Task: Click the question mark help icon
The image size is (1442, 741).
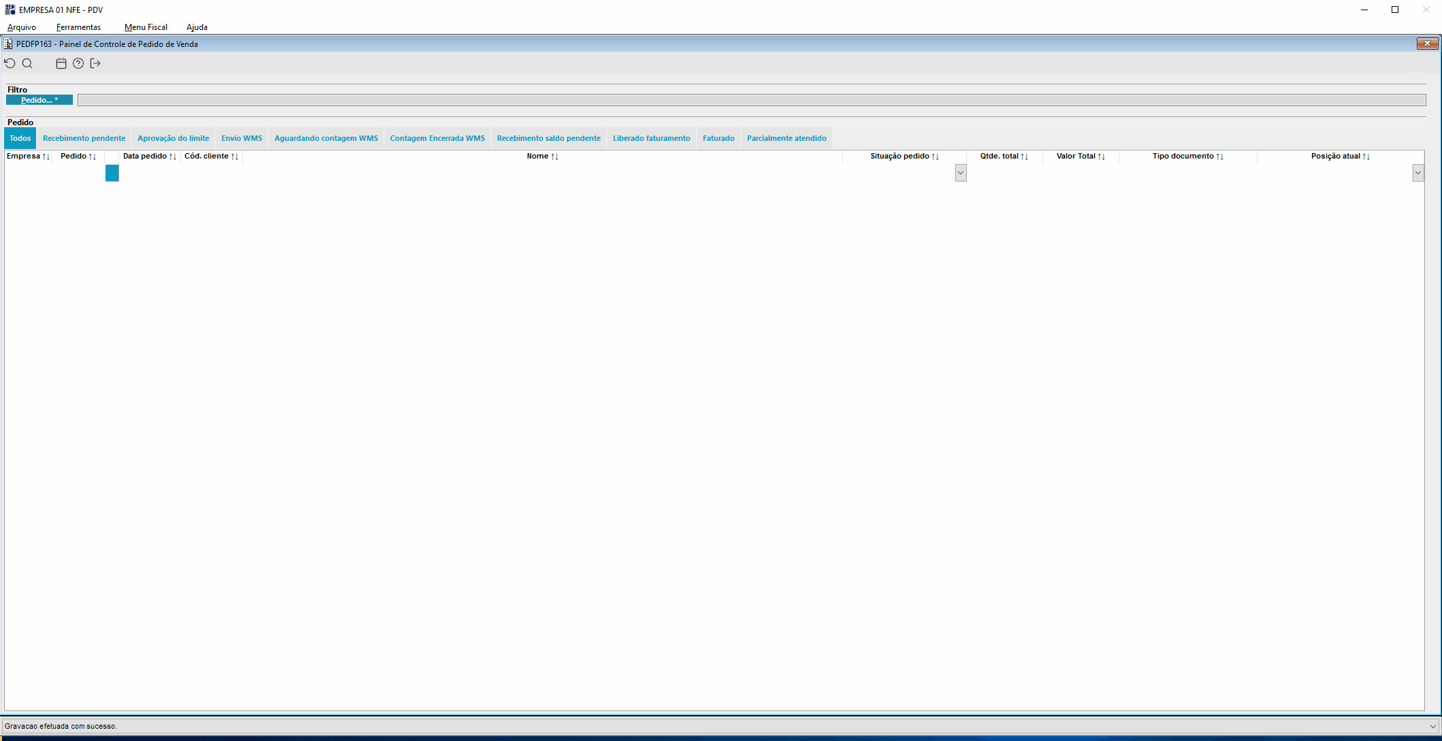Action: (78, 63)
